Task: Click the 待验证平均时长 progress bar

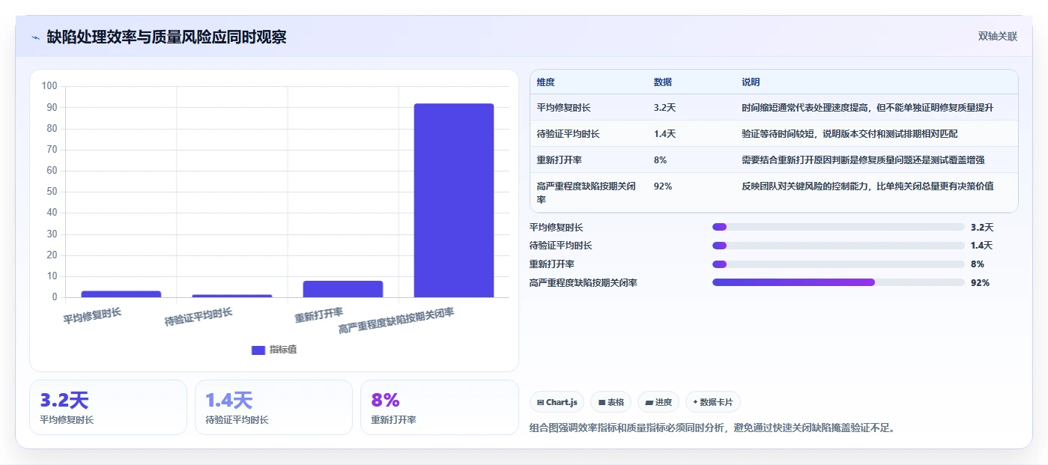Action: (x=838, y=246)
